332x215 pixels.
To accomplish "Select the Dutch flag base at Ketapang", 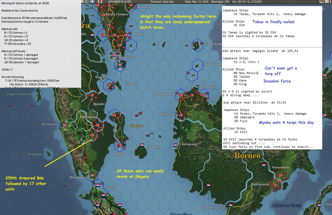I will 175,145.
